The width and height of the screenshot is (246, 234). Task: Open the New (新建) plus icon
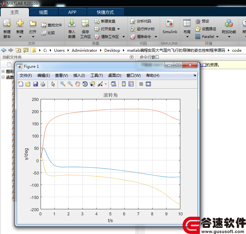coord(20,23)
